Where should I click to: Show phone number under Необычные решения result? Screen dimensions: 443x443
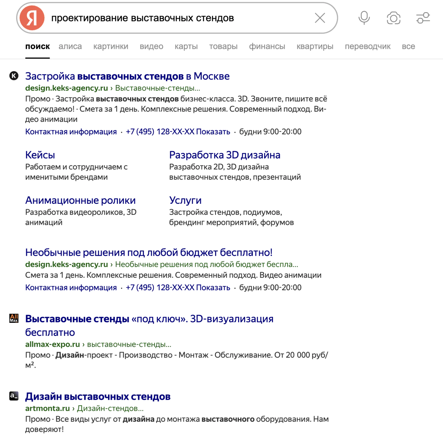178,287
